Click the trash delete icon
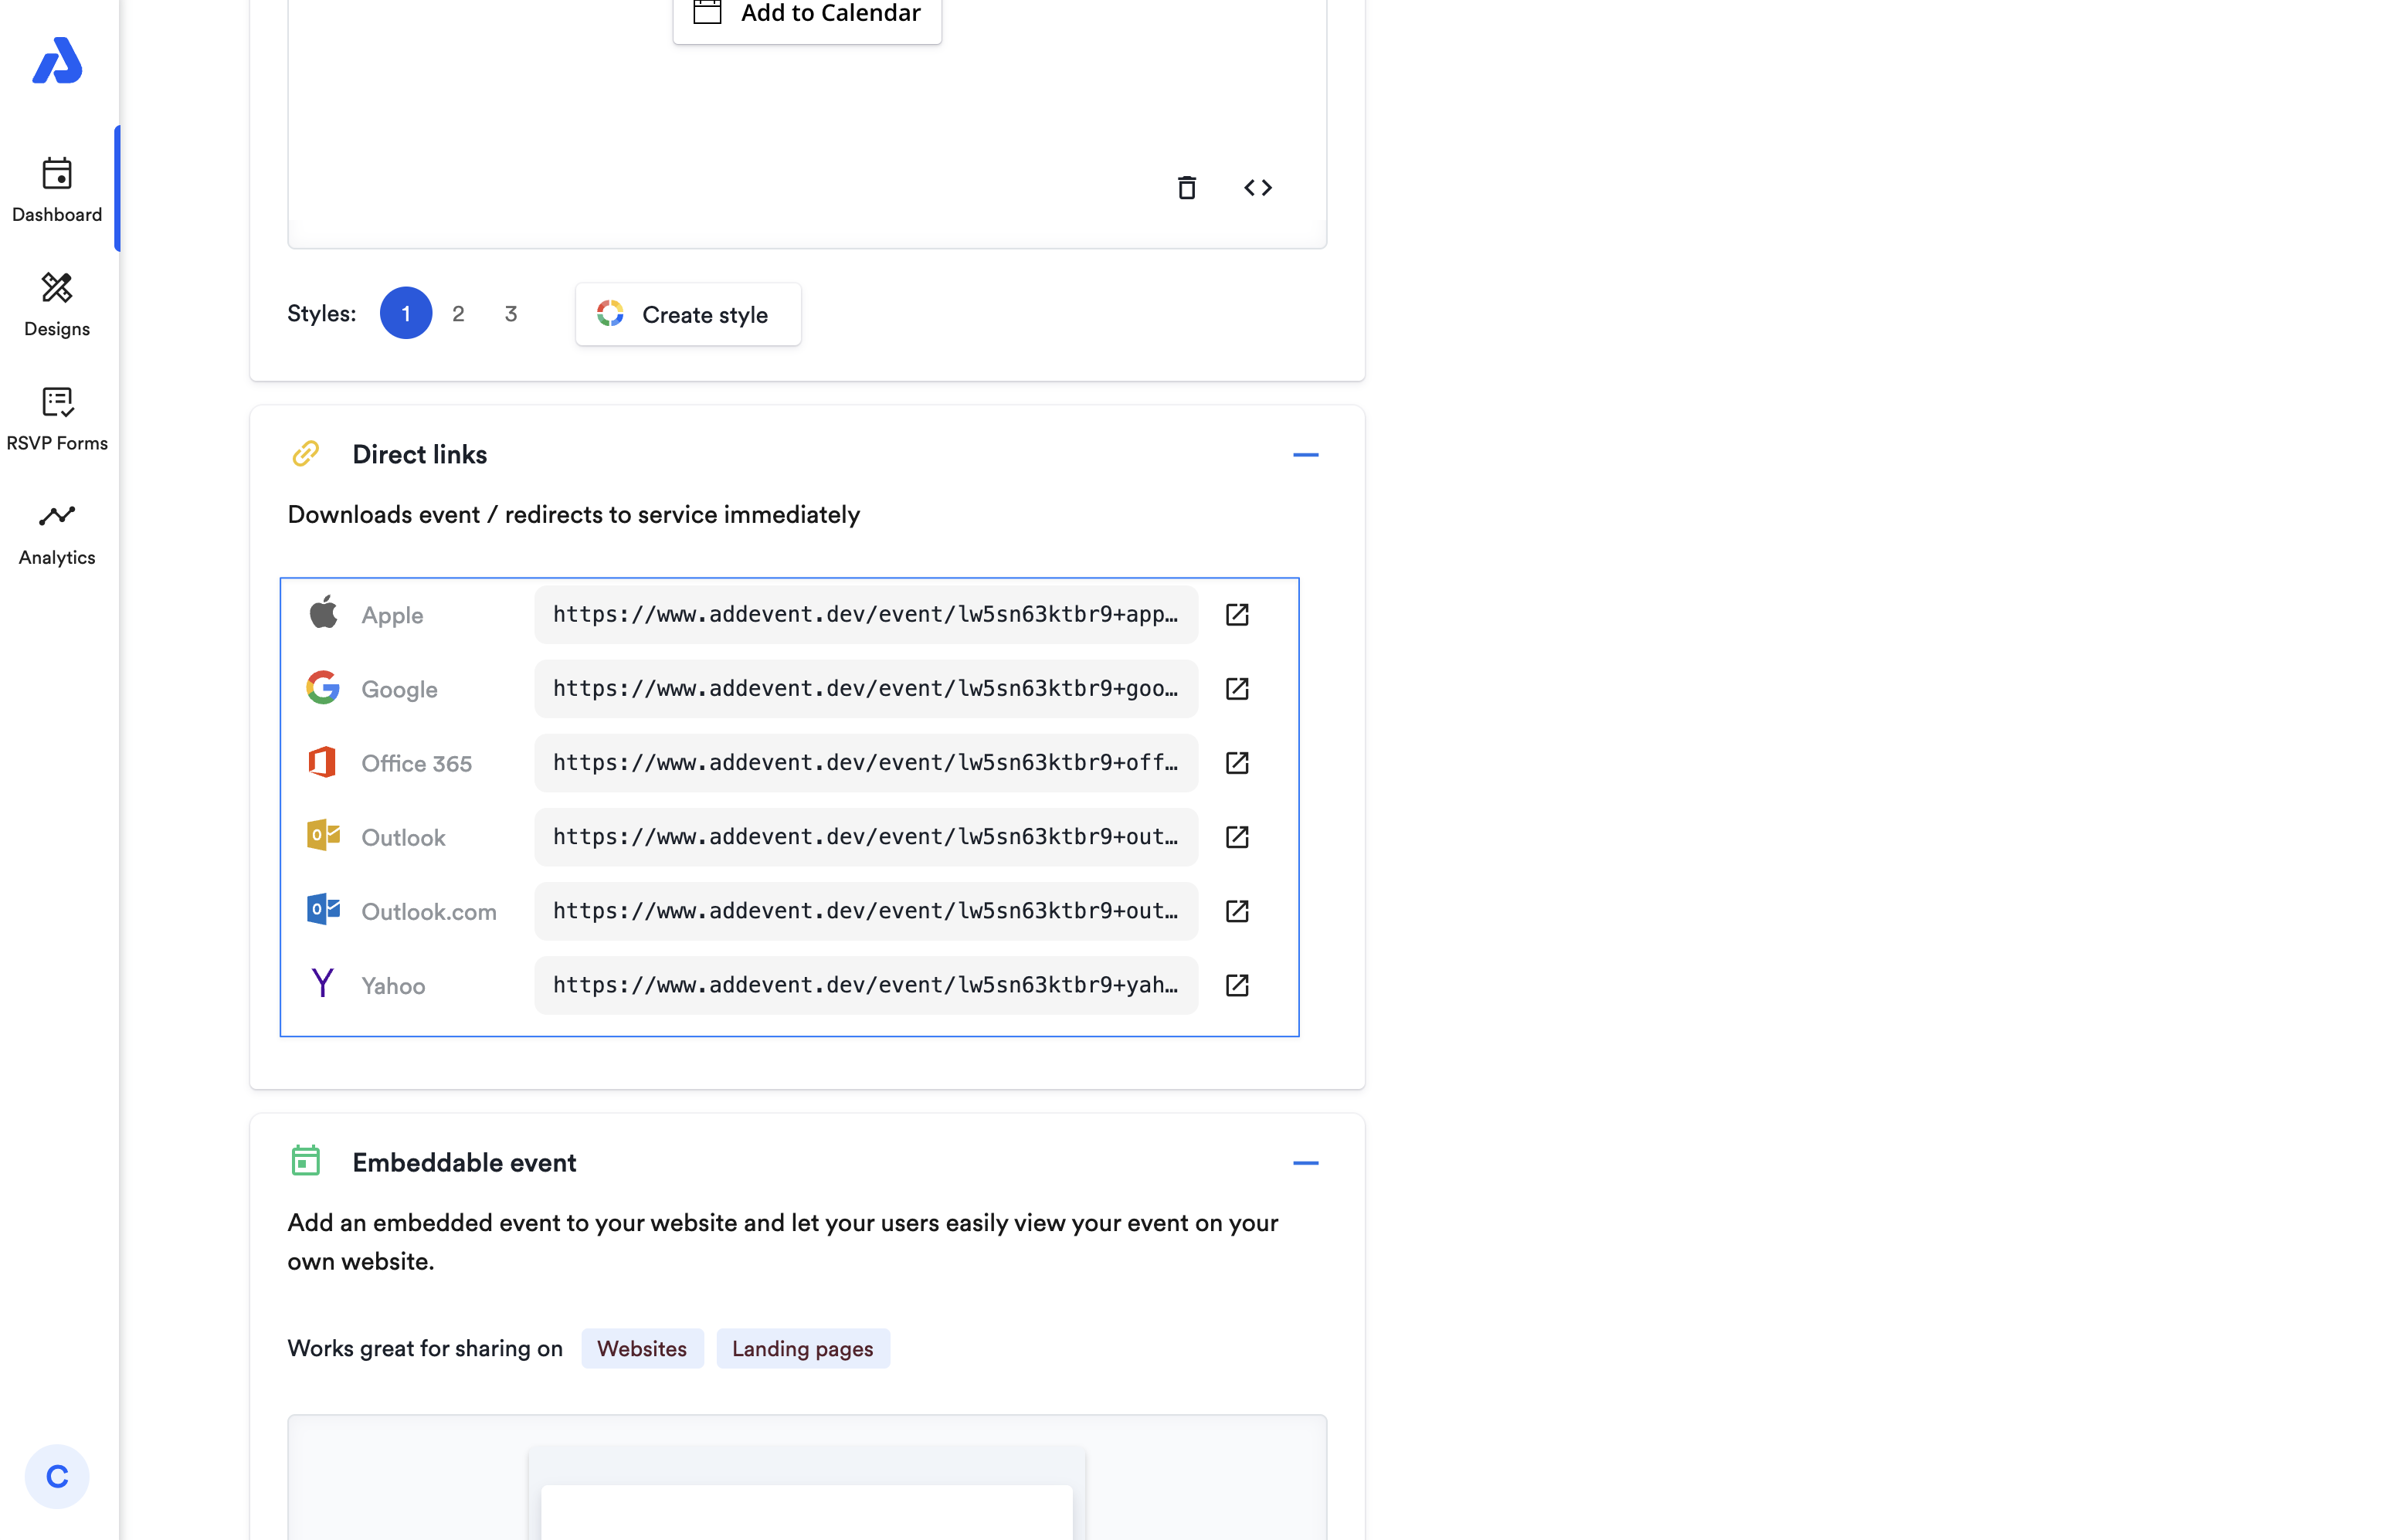 (x=1186, y=188)
